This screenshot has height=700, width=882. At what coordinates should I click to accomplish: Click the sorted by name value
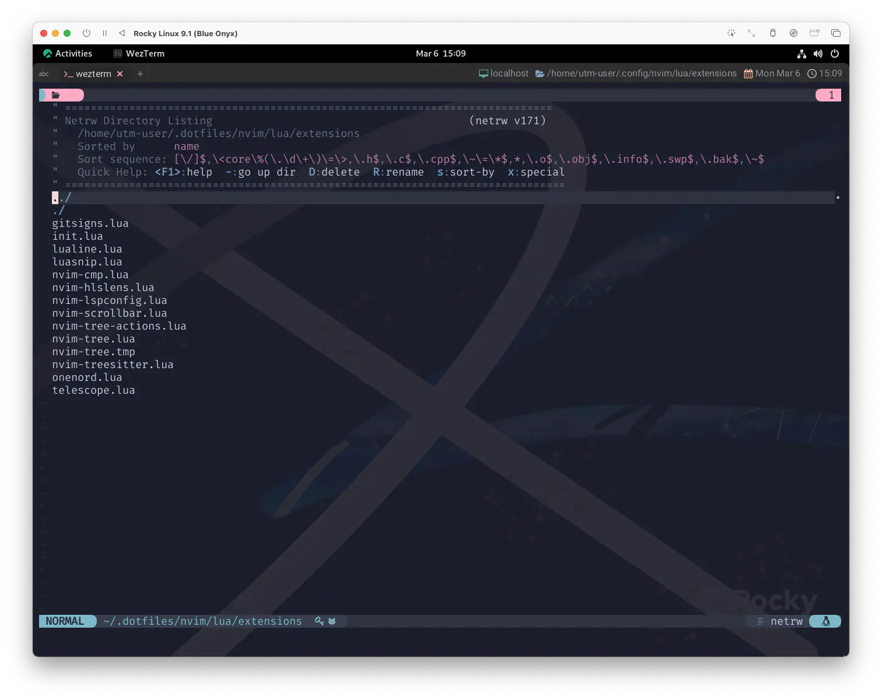pos(187,146)
